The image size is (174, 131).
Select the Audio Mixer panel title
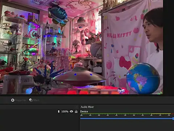tap(87, 107)
